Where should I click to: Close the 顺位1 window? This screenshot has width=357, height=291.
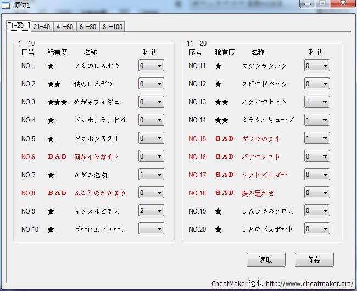click(344, 4)
